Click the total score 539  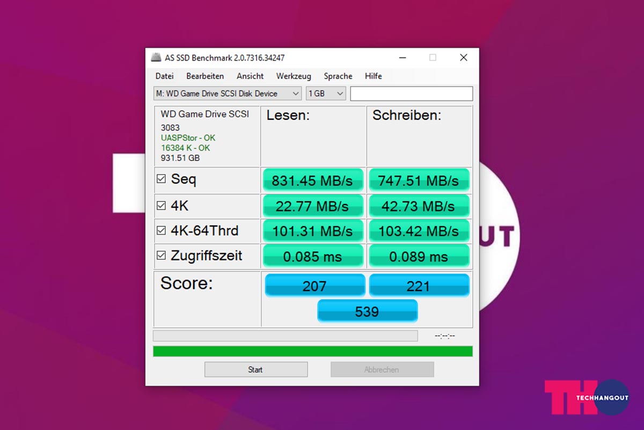point(367,311)
